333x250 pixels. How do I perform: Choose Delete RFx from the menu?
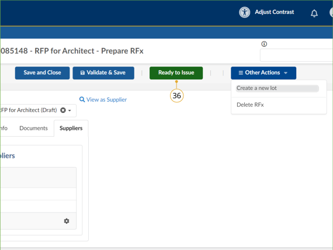click(x=250, y=105)
